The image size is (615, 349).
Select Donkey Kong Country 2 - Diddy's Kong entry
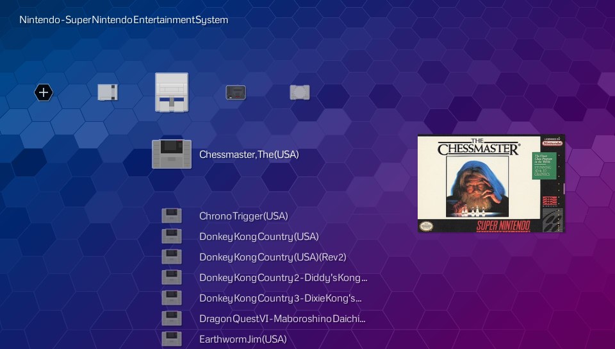(x=283, y=278)
